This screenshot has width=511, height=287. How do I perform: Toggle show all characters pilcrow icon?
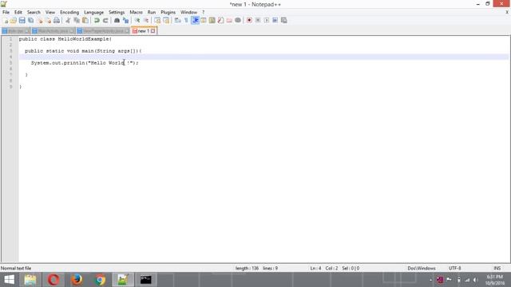pos(186,21)
